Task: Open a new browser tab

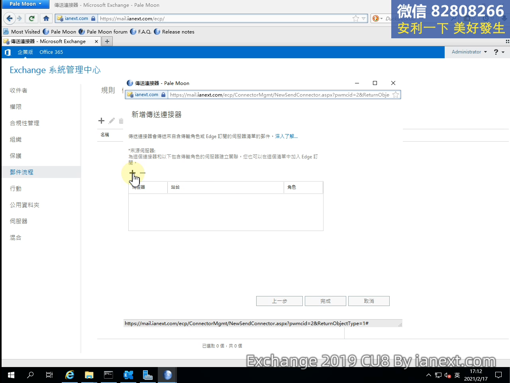Action: click(x=107, y=41)
